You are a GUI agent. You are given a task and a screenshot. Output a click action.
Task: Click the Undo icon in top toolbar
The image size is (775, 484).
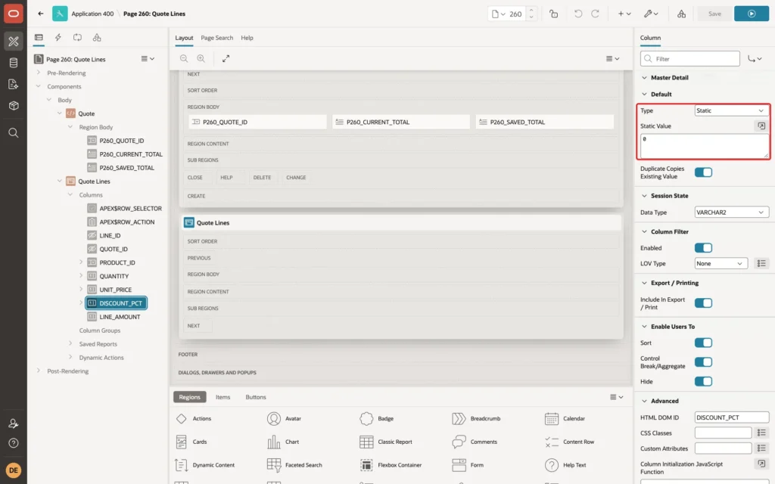(x=577, y=14)
